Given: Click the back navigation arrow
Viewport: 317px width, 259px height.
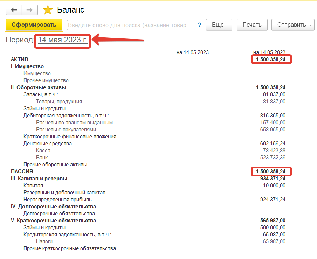Looking at the screenshot, I should point(14,10).
